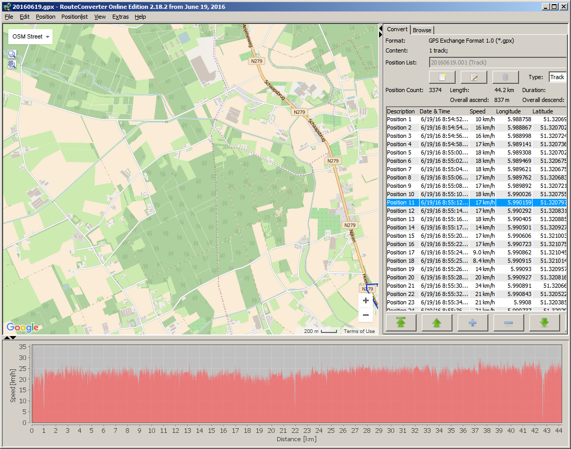Viewport: 571px width, 449px height.
Task: Click the rename position list pencil icon
Action: tap(473, 78)
